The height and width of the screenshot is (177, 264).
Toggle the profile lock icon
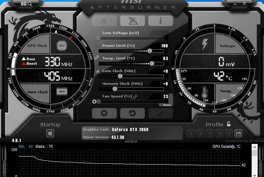pyautogui.click(x=229, y=124)
